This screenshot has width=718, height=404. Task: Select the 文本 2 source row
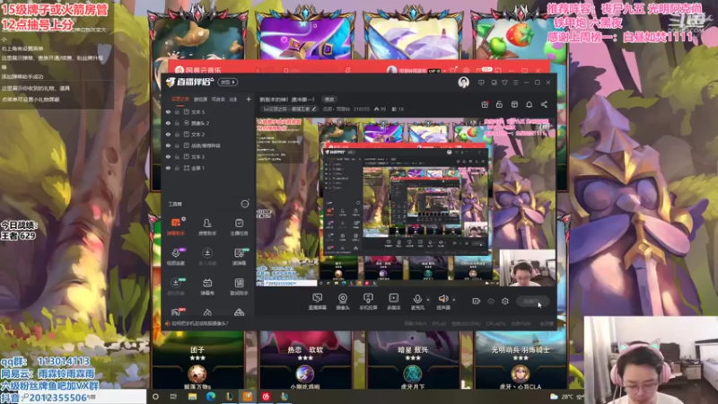(206, 134)
